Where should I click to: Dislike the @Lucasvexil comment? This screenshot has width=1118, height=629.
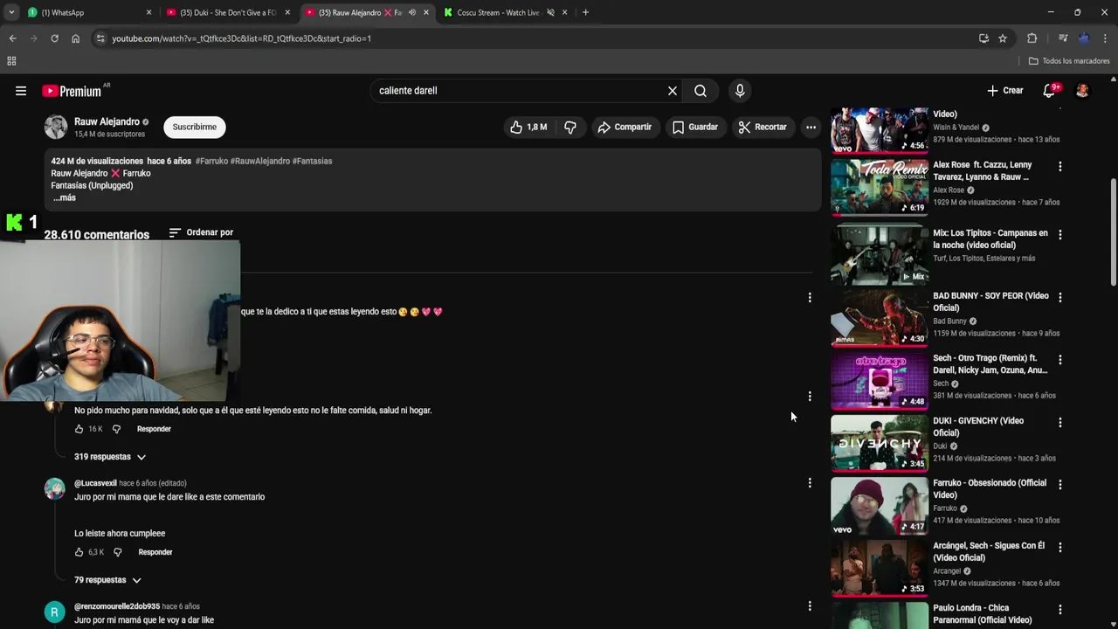click(x=117, y=552)
